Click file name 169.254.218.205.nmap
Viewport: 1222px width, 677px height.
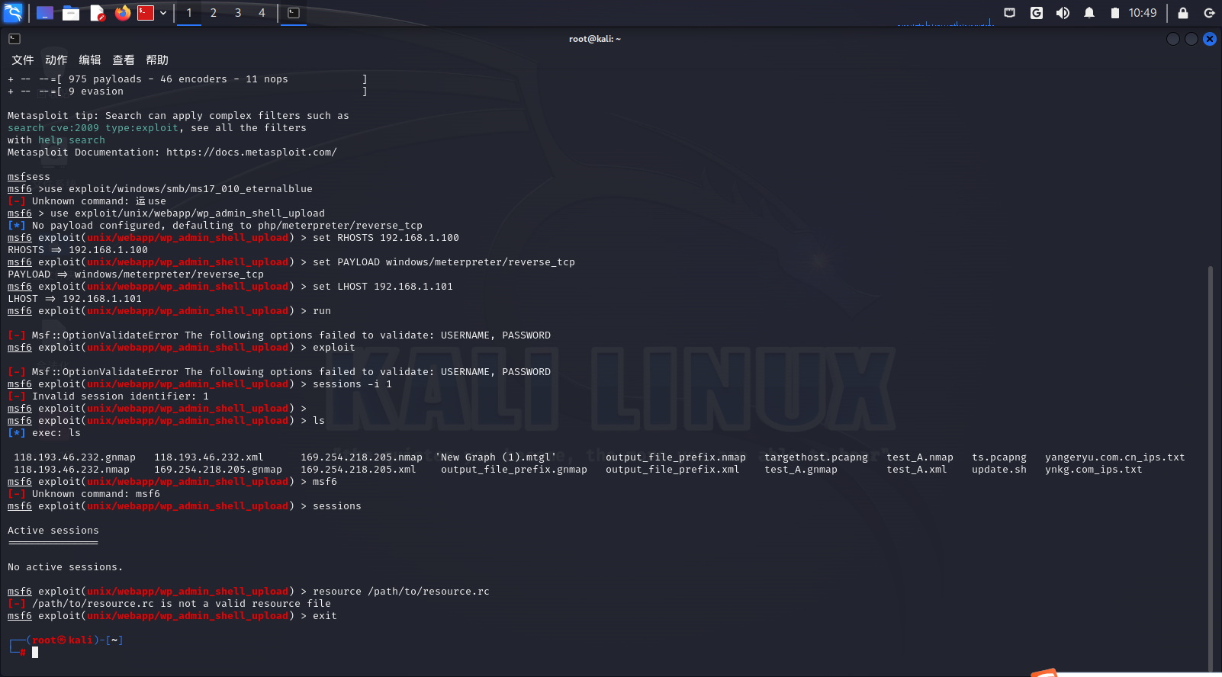click(x=362, y=457)
